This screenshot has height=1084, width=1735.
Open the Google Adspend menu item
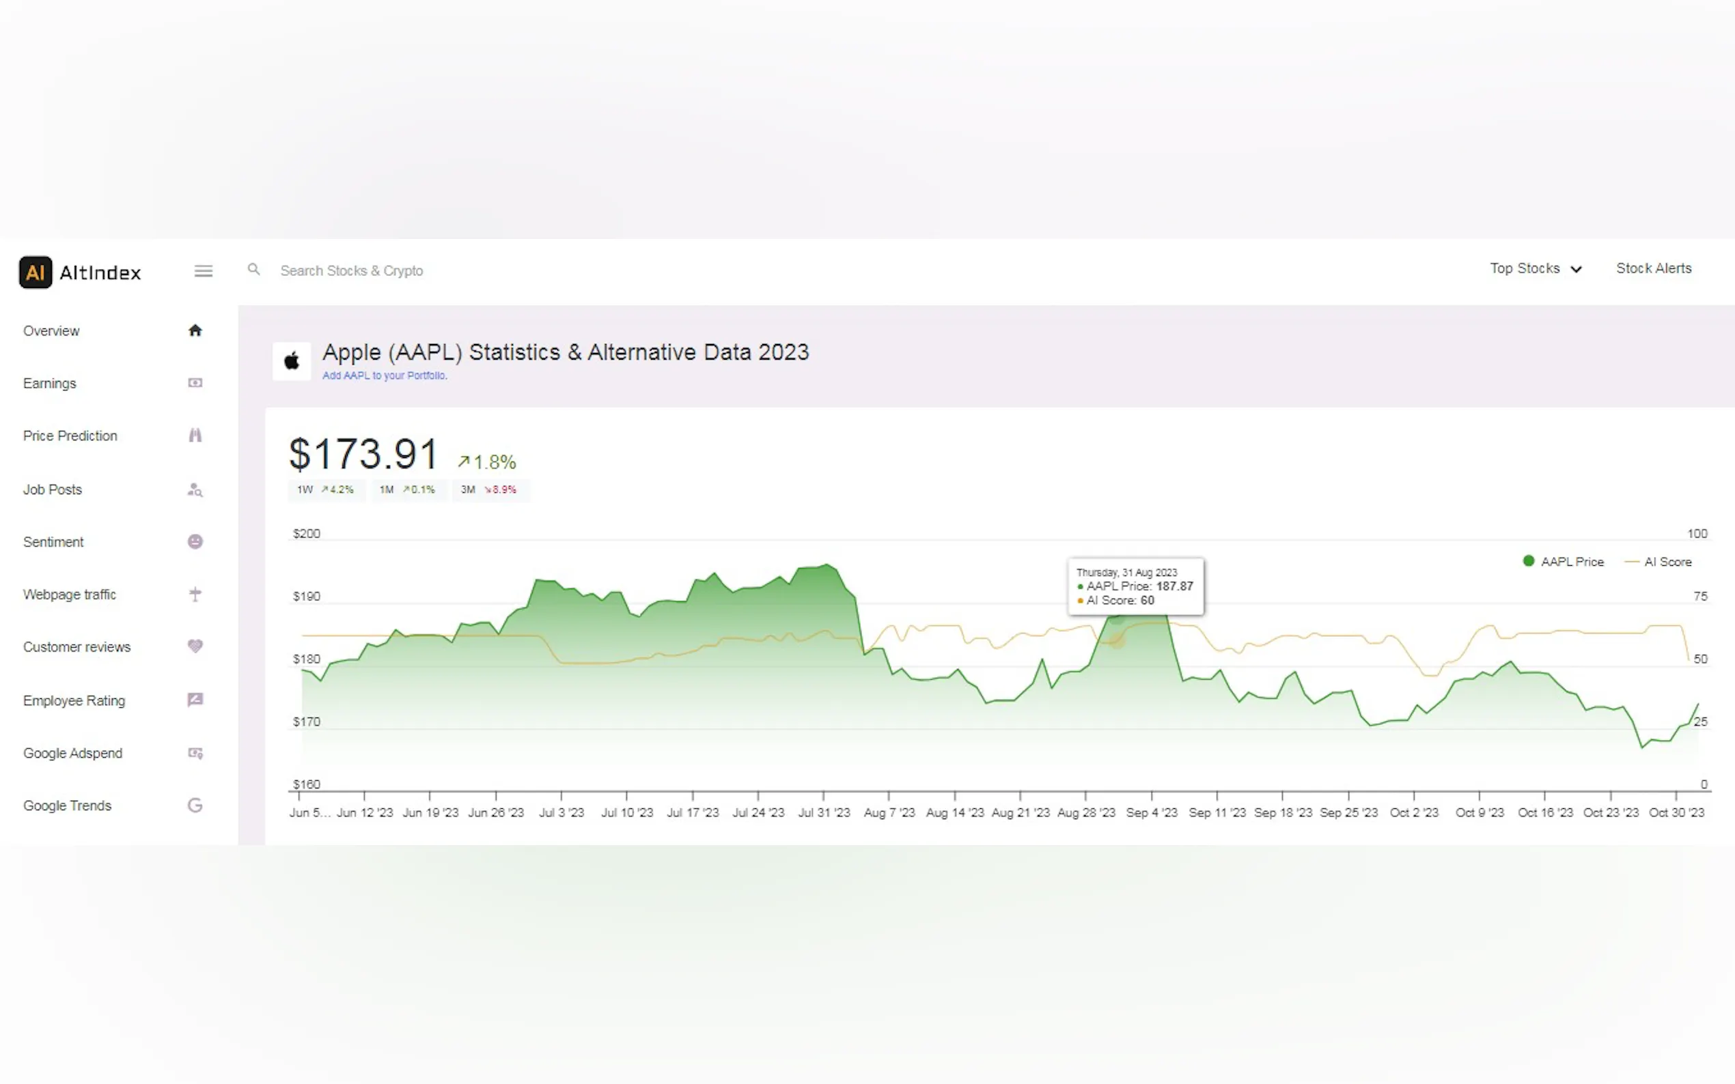tap(72, 753)
